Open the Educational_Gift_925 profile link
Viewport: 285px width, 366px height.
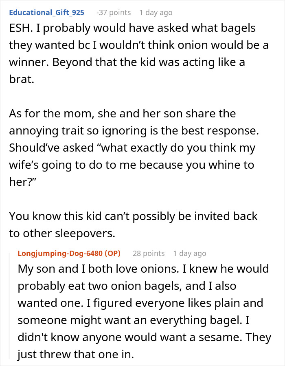pos(46,13)
